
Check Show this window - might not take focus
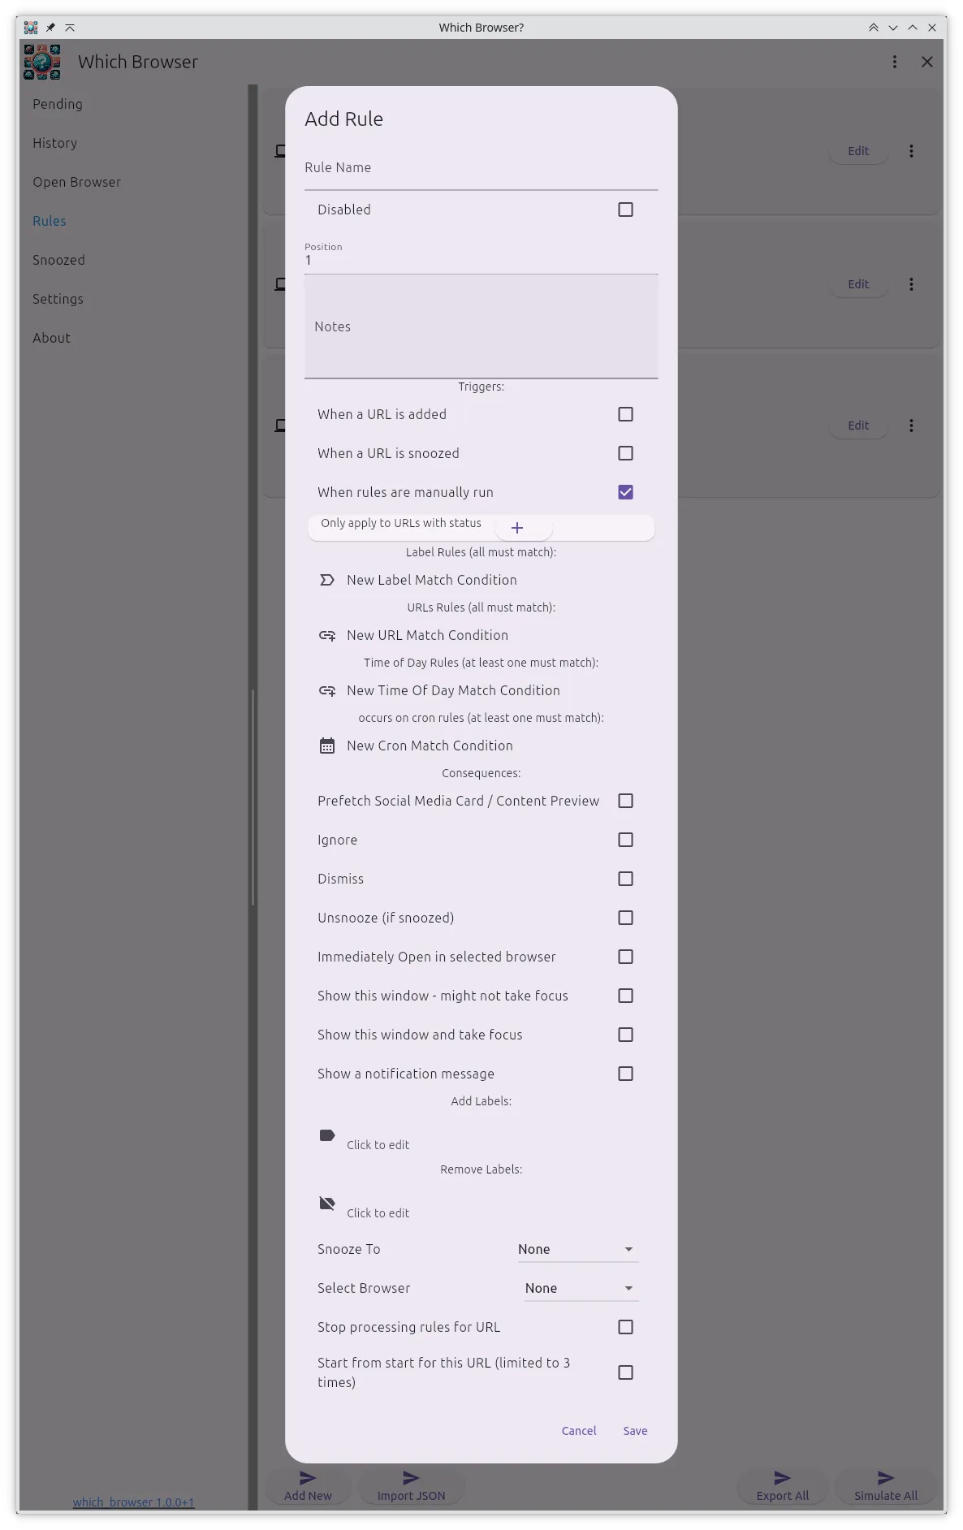(625, 996)
